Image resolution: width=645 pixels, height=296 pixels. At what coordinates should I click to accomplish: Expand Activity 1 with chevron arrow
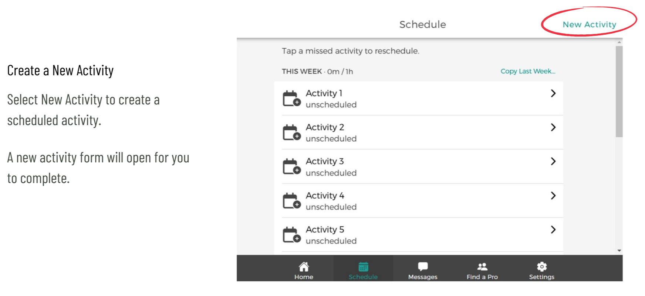coord(553,93)
